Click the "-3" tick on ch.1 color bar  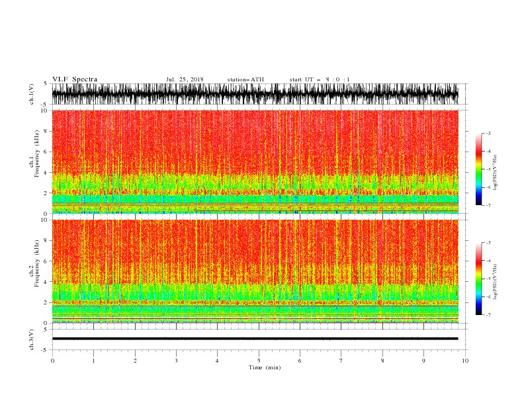coord(488,133)
